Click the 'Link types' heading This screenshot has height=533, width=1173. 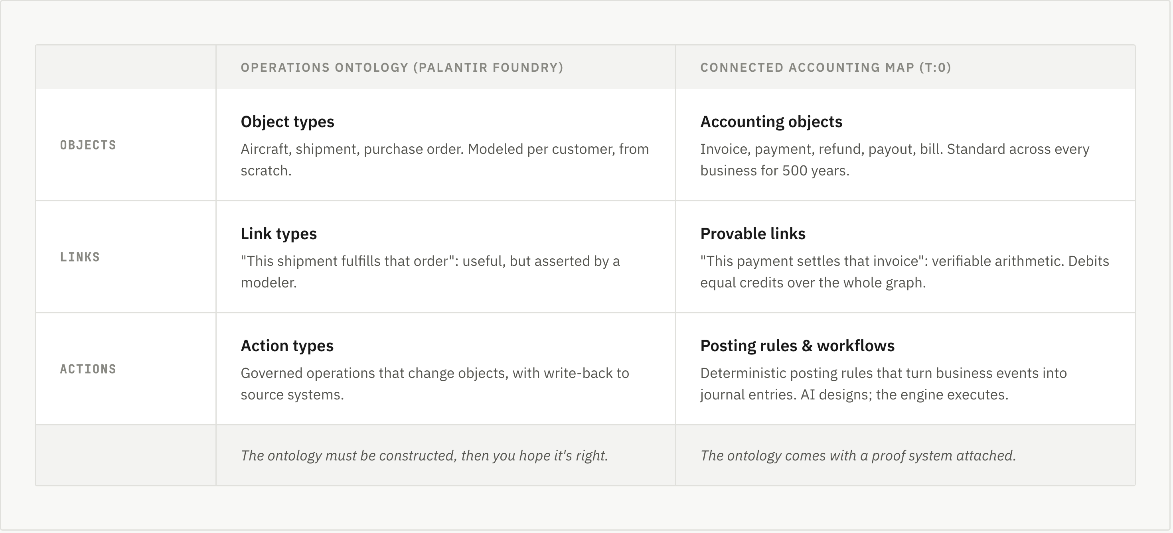coord(278,234)
